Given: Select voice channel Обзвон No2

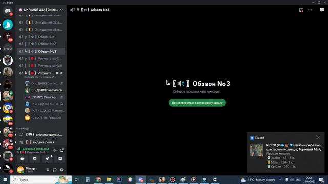Looking at the screenshot, I should pos(41,44).
